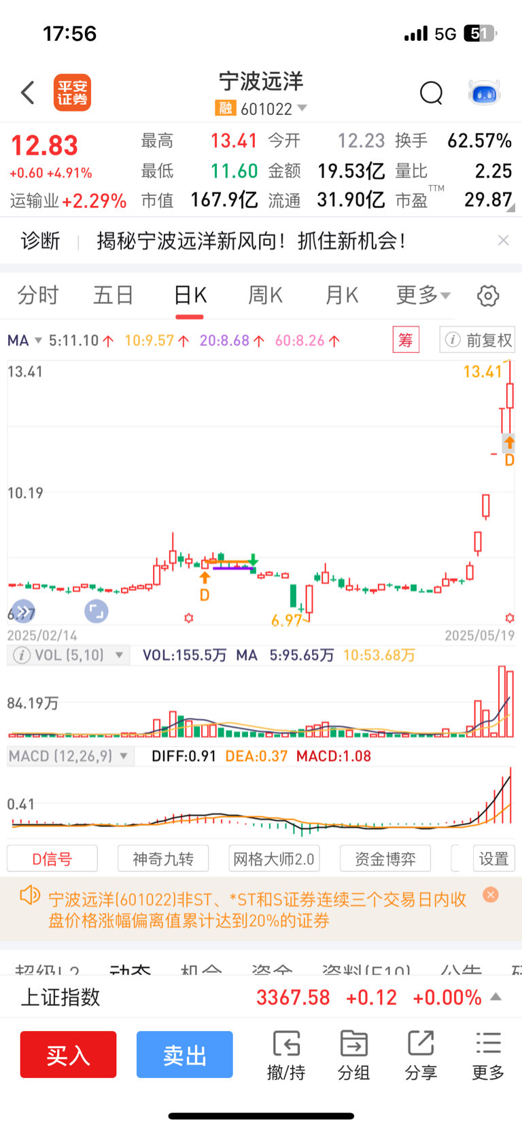Open chart settings gear icon
The width and height of the screenshot is (522, 1131).
[x=488, y=296]
